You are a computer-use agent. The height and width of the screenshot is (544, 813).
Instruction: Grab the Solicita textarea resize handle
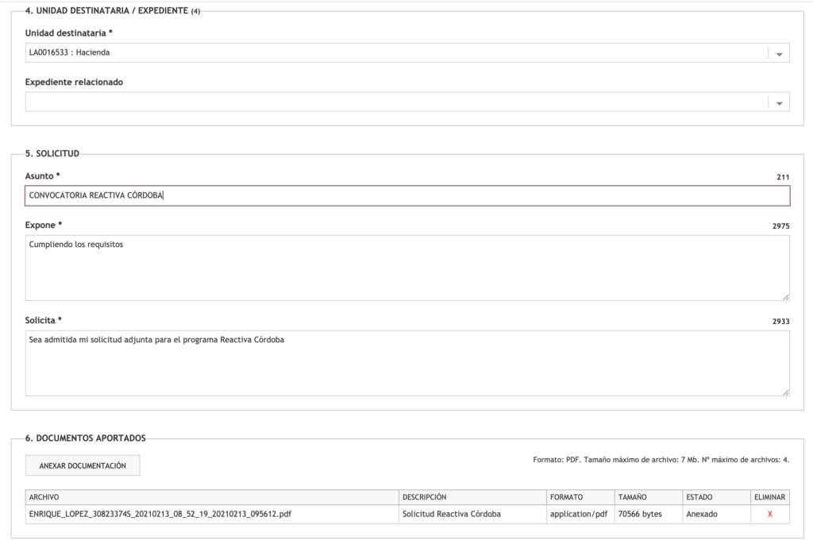click(x=785, y=392)
